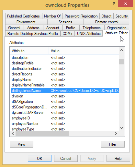Open the Address tab
Image resolution: width=135 pixels, height=167 pixels.
[x=33, y=28]
